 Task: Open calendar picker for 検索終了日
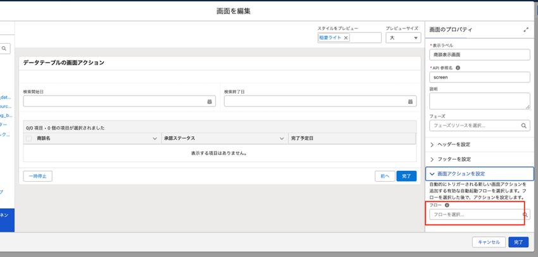[x=411, y=101]
